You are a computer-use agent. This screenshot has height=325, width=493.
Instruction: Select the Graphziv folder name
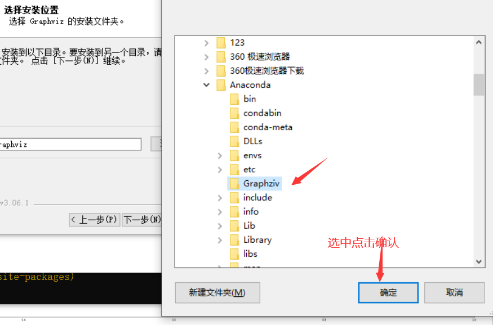click(x=261, y=184)
